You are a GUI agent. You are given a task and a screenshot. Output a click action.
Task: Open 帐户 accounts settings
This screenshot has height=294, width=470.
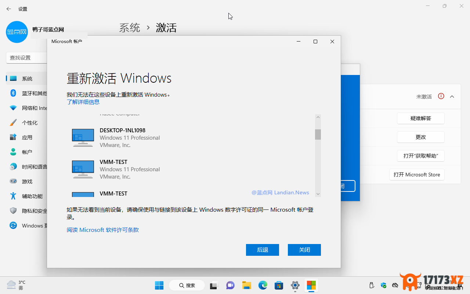27,152
